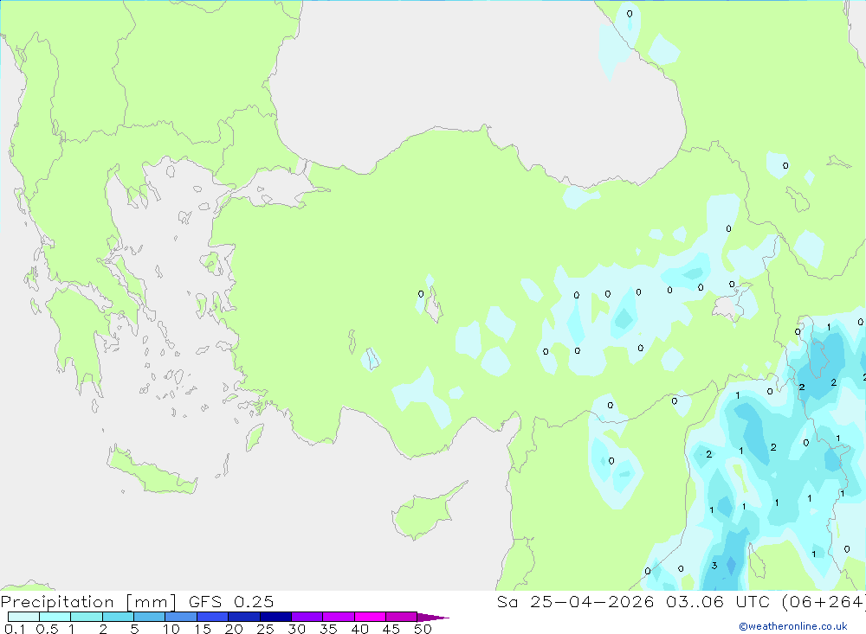Image resolution: width=866 pixels, height=634 pixels.
Task: Click the '(06+264)' forecast offset text
Action: [x=823, y=602]
